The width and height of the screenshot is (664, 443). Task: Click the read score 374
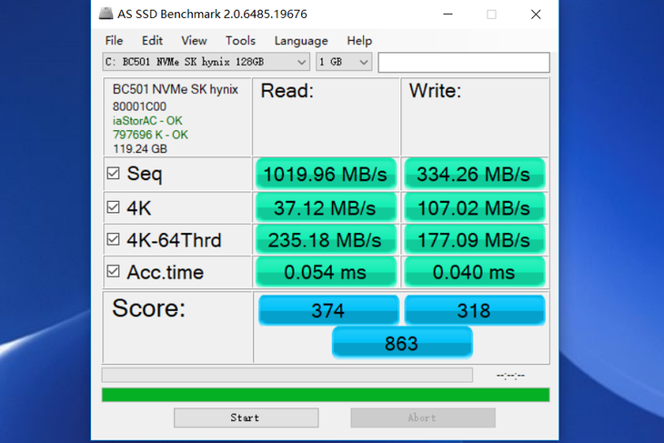click(328, 310)
